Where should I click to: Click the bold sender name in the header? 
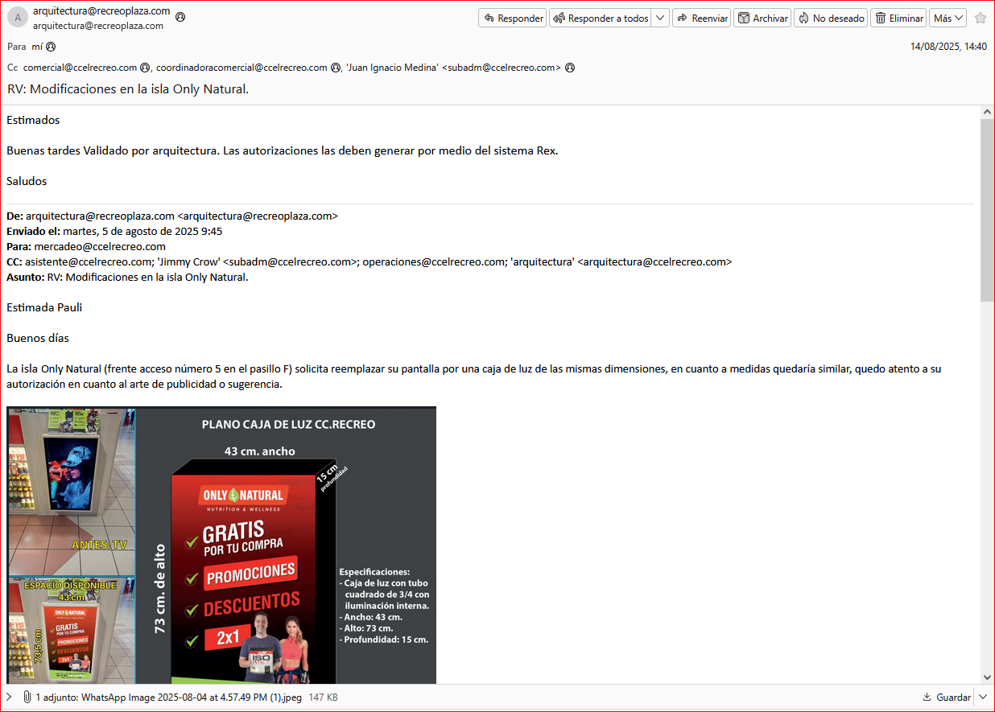(101, 11)
